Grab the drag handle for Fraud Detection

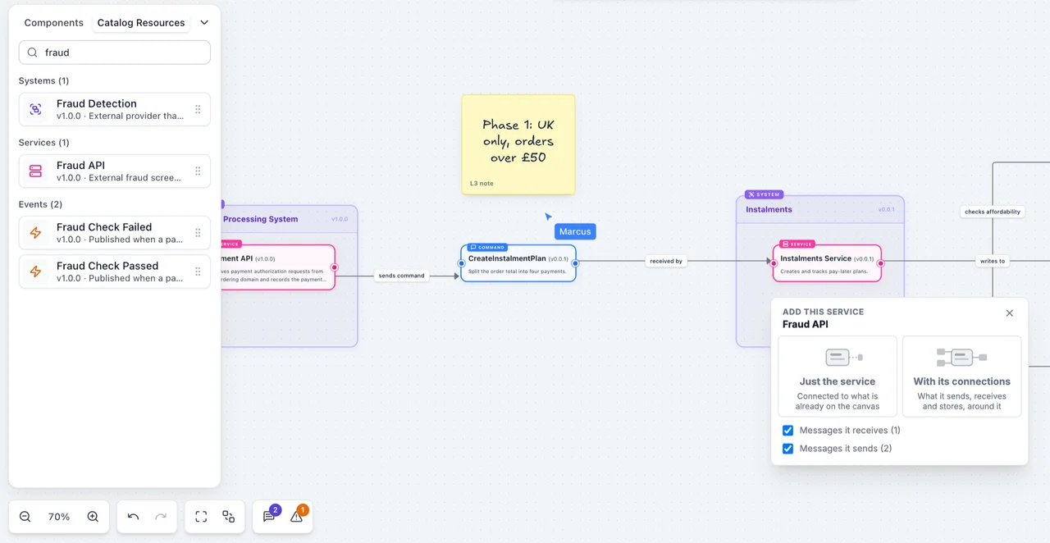click(198, 109)
